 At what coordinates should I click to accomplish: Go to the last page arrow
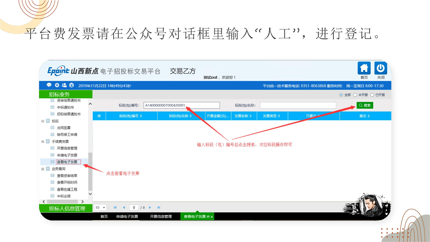click(x=159, y=208)
